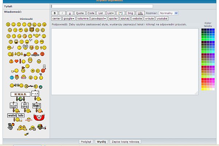Viewport: 219px width, 146px height.
Task: Insert the red angry face emoticon
Action: [42, 54]
